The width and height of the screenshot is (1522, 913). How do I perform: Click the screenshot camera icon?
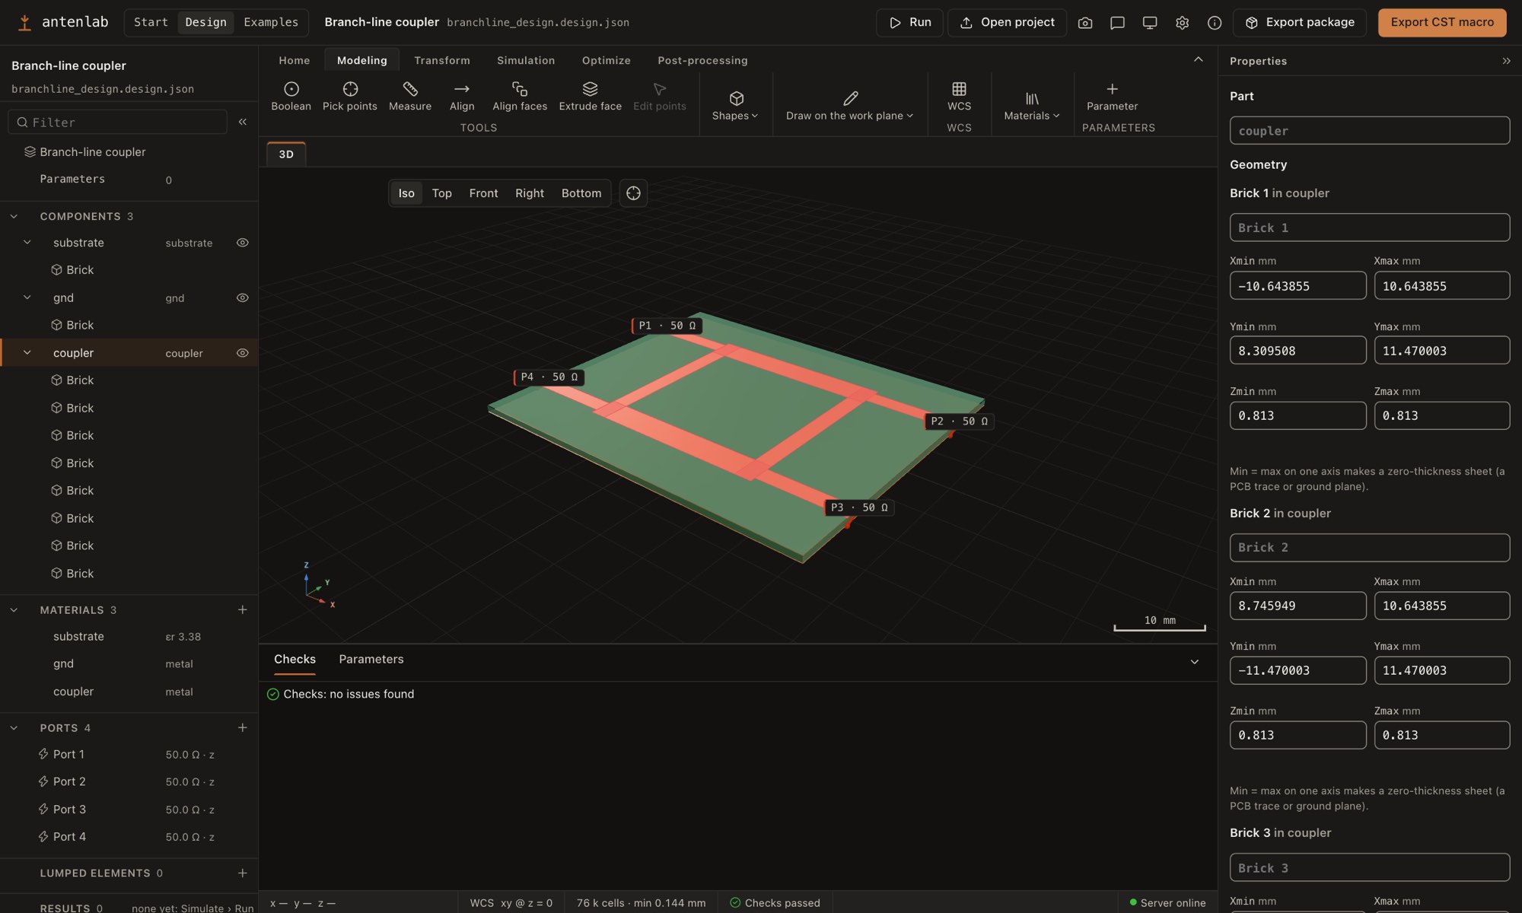1085,23
